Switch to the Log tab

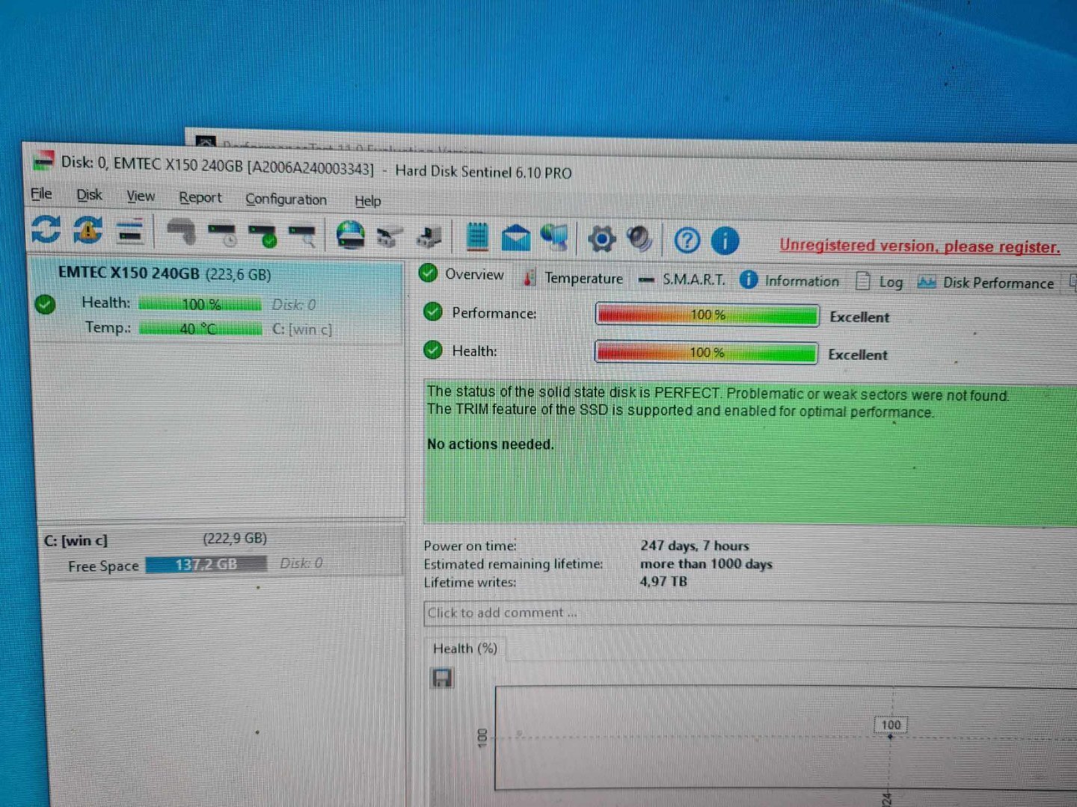click(x=880, y=282)
